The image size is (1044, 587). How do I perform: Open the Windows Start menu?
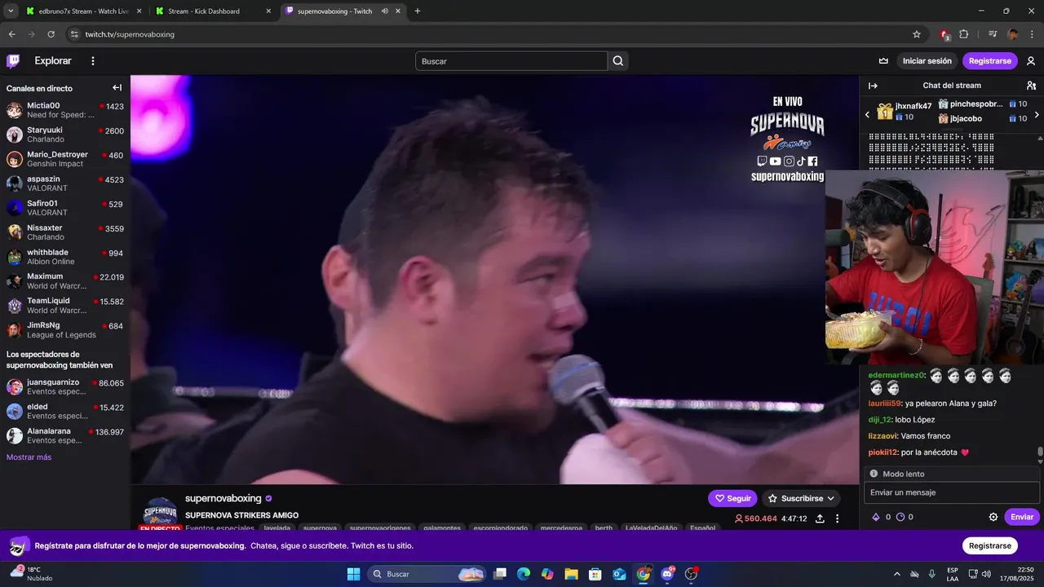click(x=353, y=574)
